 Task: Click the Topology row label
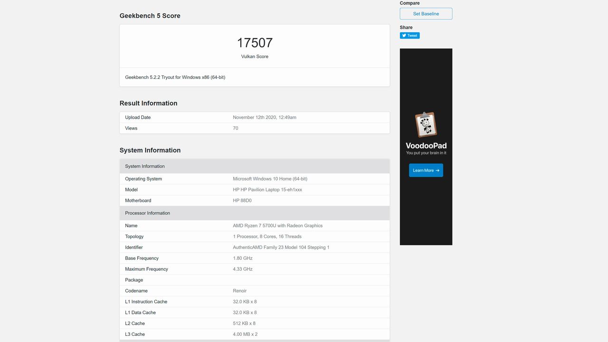(x=134, y=237)
